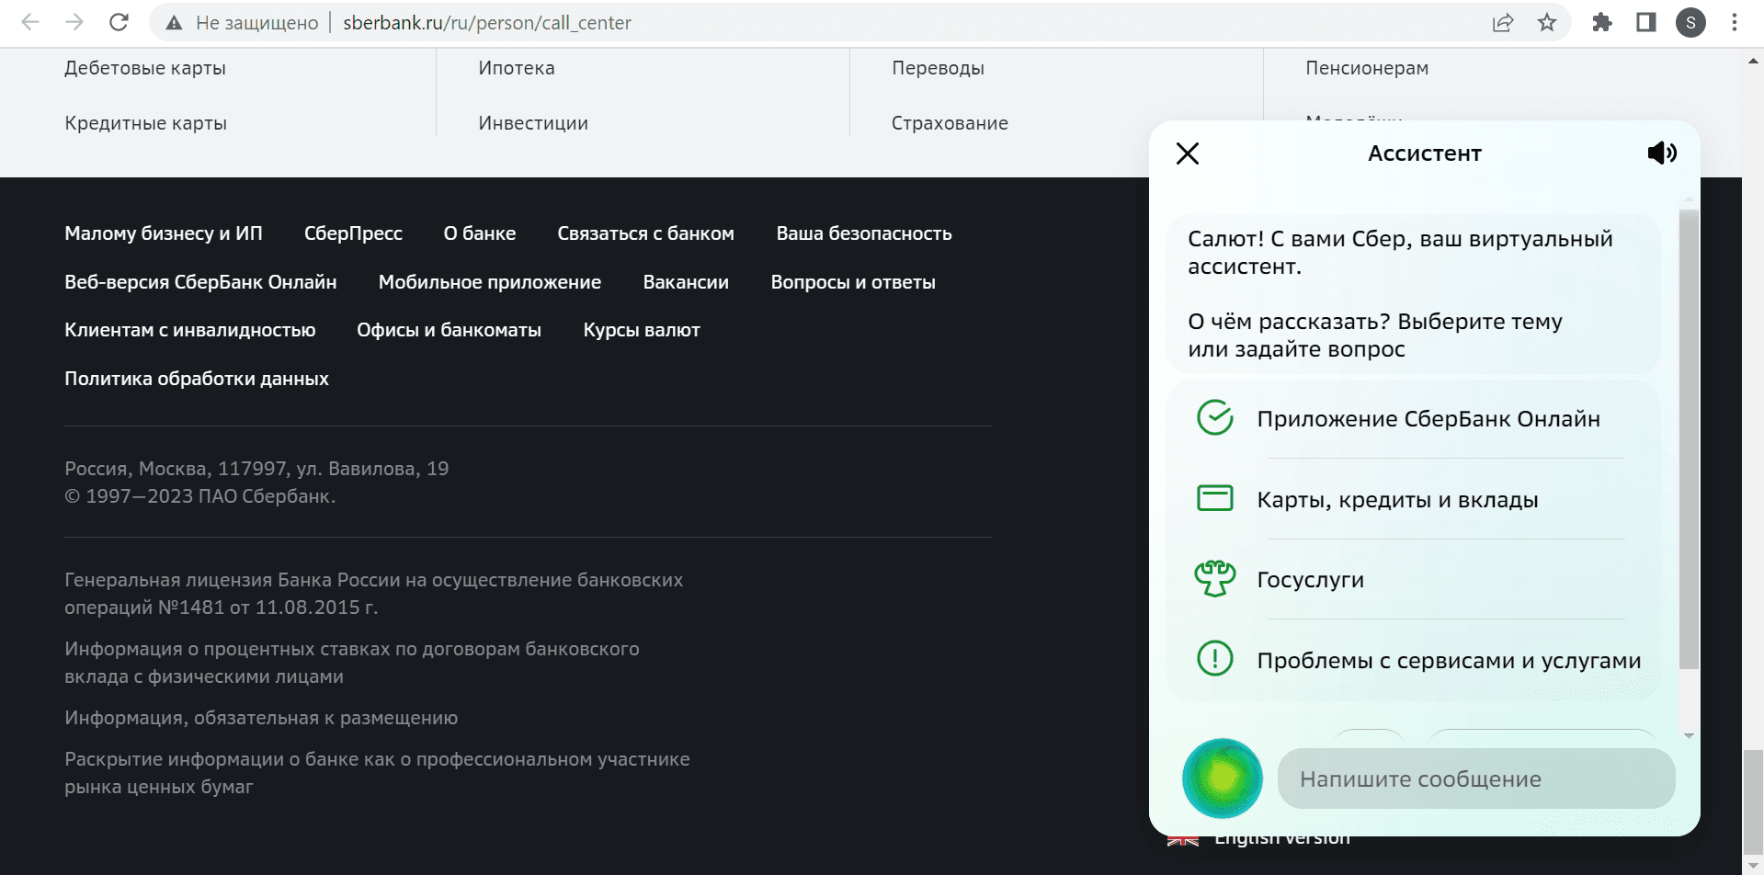Screen dimensions: 1764x875
Task: Click the address bar URL
Action: coord(487,23)
